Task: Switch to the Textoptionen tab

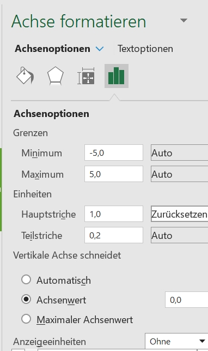Action: pyautogui.click(x=145, y=49)
